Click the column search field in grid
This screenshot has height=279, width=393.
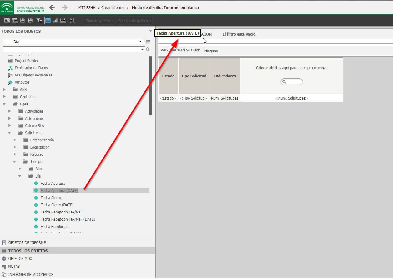(292, 82)
